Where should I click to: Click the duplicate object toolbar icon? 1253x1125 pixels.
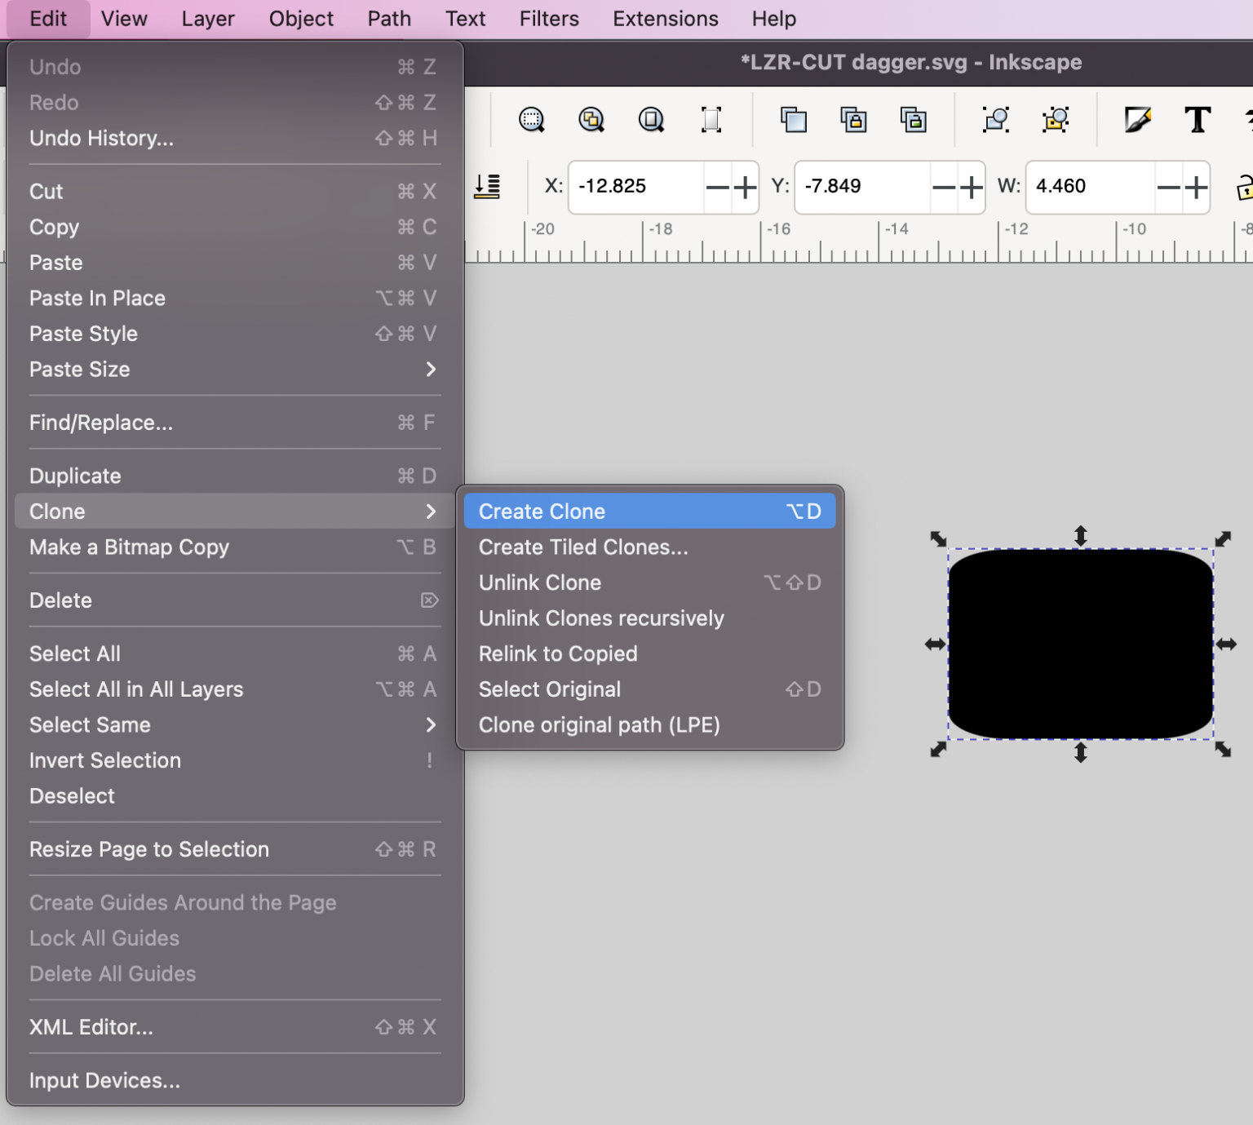coord(794,120)
